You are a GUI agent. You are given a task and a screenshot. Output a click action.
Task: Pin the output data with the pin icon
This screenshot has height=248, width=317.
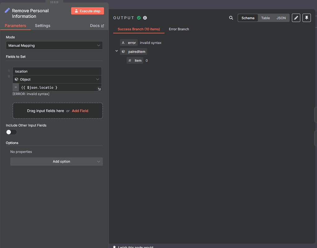(306, 18)
